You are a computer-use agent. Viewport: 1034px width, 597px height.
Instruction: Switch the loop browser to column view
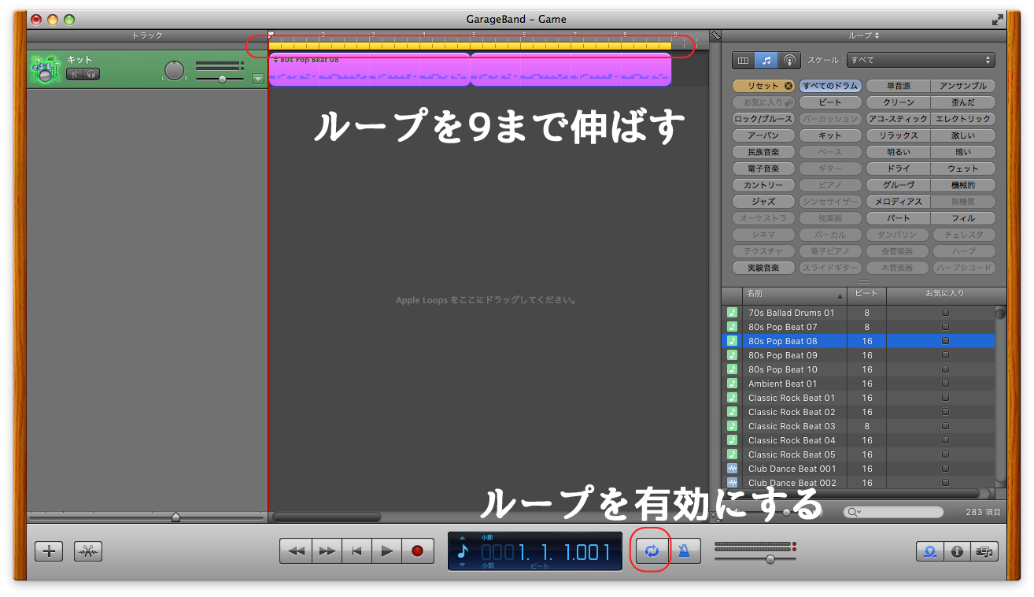[744, 60]
